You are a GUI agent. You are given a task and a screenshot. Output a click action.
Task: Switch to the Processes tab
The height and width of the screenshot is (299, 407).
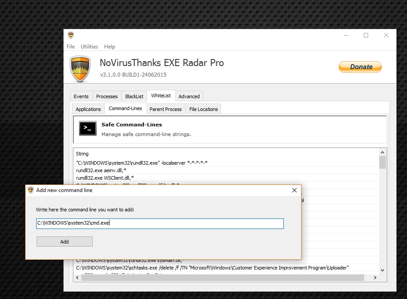(107, 96)
